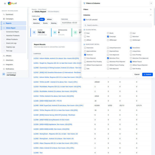Select the Events template tab

(x=45, y=23)
